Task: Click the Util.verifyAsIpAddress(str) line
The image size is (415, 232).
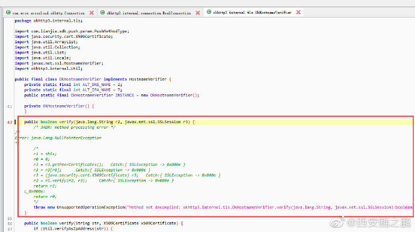Action: (73, 228)
